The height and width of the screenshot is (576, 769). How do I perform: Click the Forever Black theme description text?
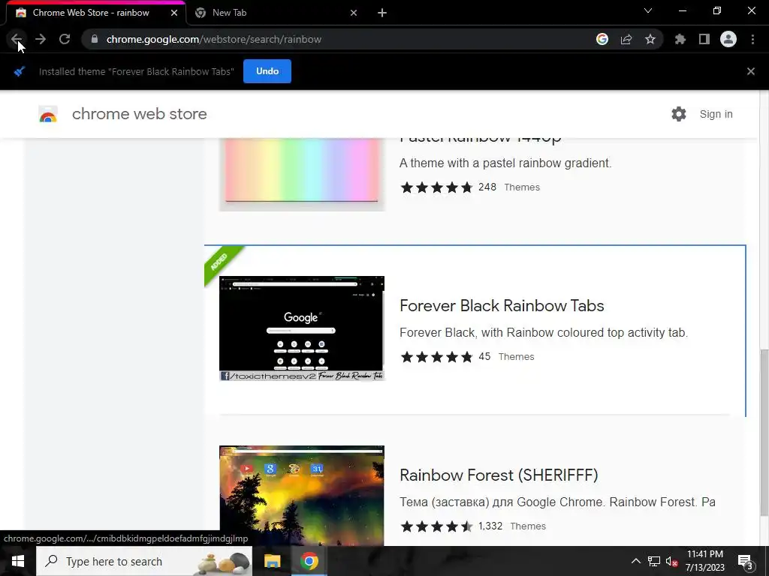[x=544, y=332]
